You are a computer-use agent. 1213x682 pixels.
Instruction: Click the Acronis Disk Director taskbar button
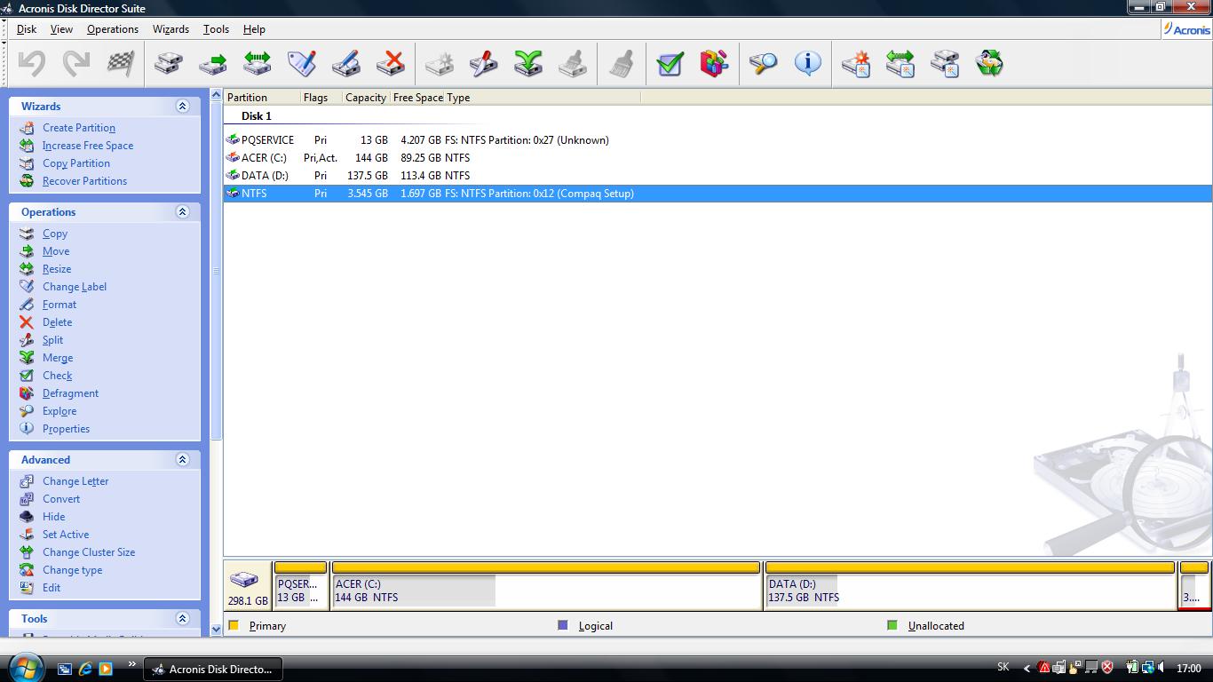coord(214,669)
